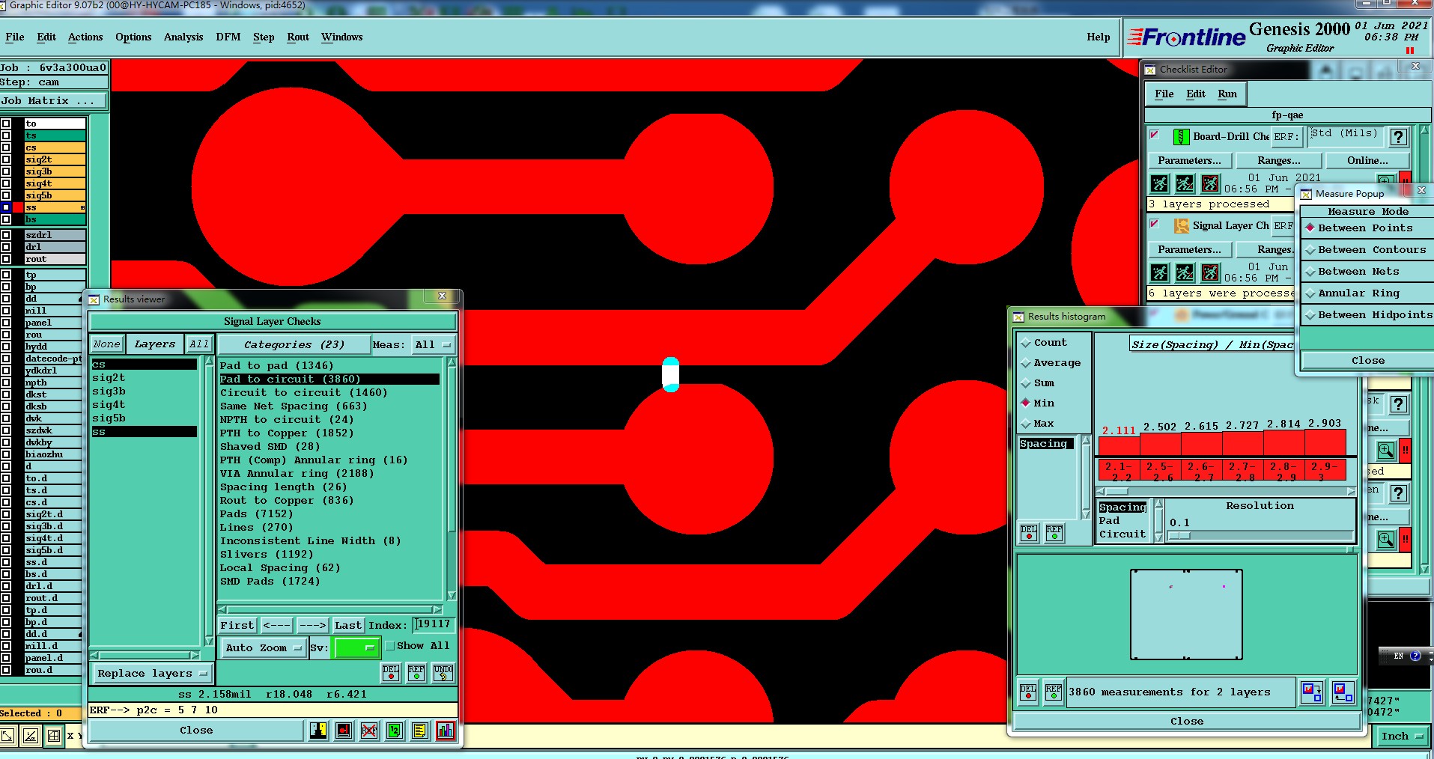
Task: Click the Index input field
Action: tap(434, 624)
